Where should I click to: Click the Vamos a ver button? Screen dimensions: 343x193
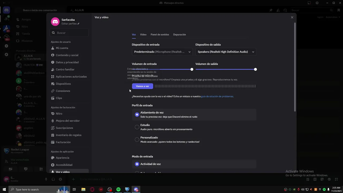click(x=142, y=86)
